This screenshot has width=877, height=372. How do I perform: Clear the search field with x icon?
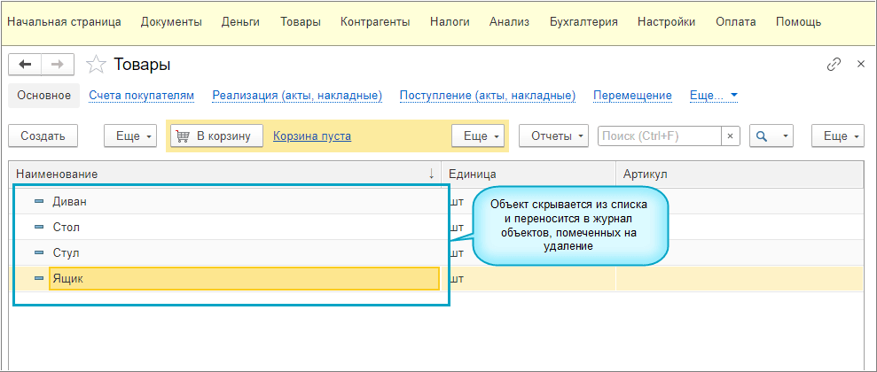coord(730,136)
